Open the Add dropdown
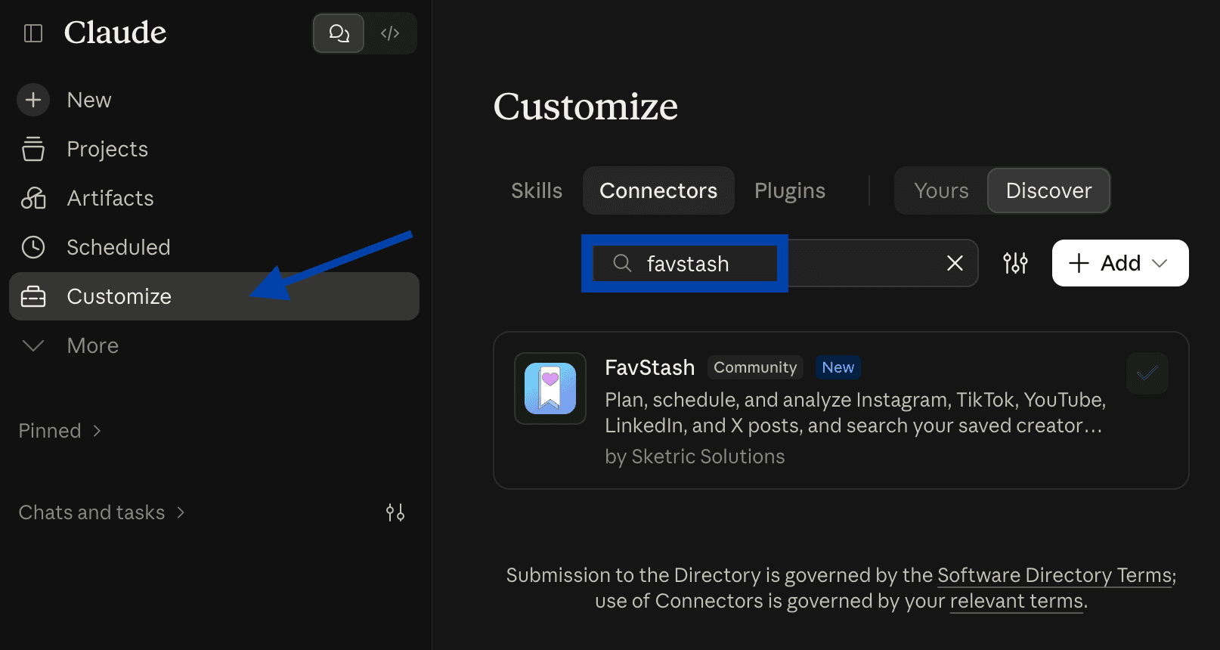This screenshot has width=1220, height=650. coord(1120,263)
